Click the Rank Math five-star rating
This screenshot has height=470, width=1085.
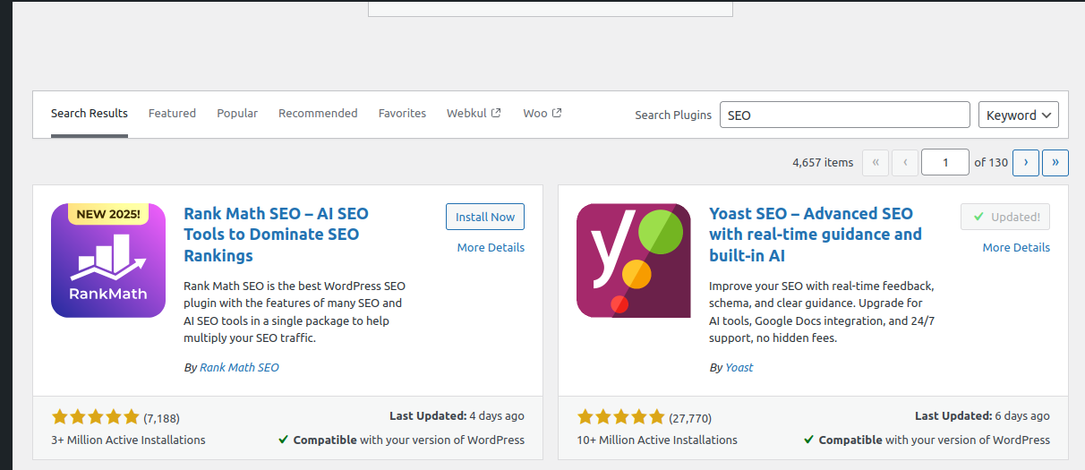click(x=96, y=417)
